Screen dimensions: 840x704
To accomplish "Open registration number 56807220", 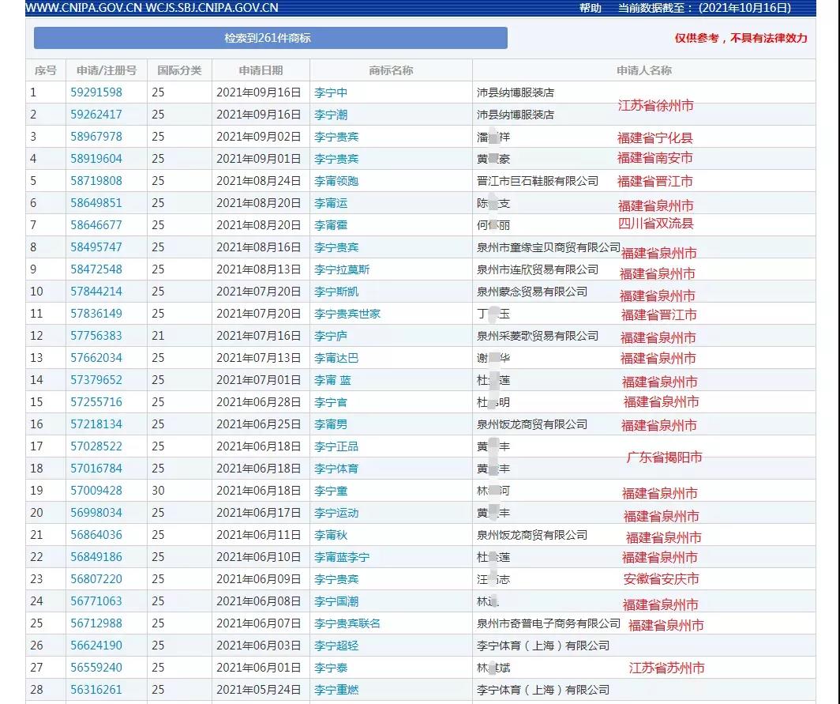I will [96, 578].
